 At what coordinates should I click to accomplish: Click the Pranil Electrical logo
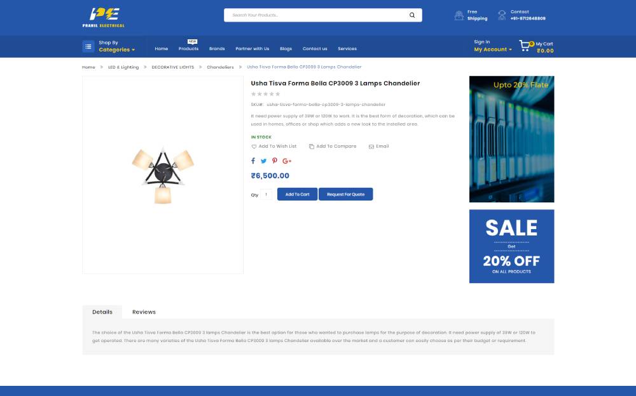(104, 17)
